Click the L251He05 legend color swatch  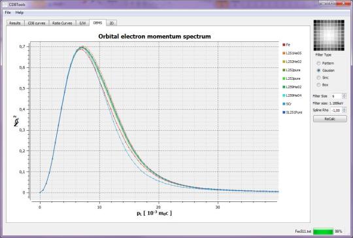pyautogui.click(x=284, y=54)
